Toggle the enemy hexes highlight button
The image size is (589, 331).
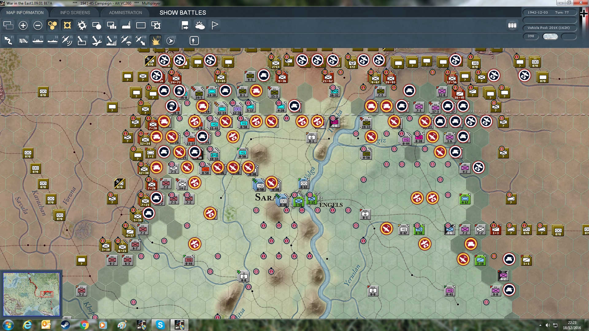67,25
